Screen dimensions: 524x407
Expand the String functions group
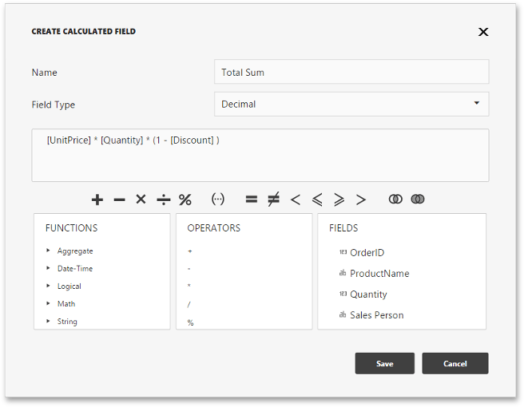(x=48, y=321)
